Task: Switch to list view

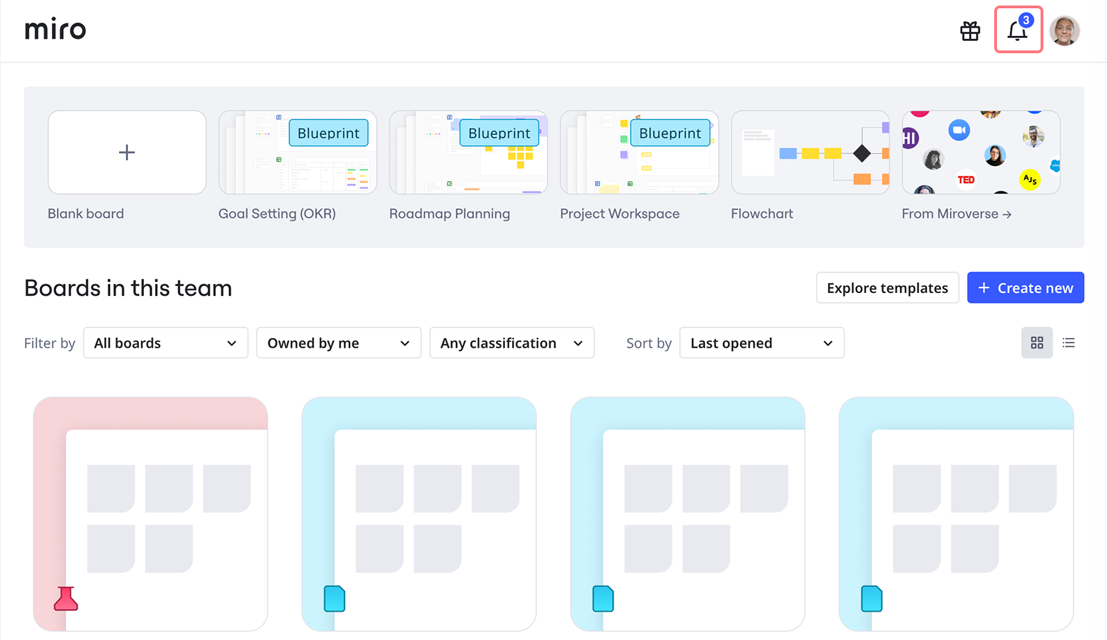Action: (x=1068, y=343)
